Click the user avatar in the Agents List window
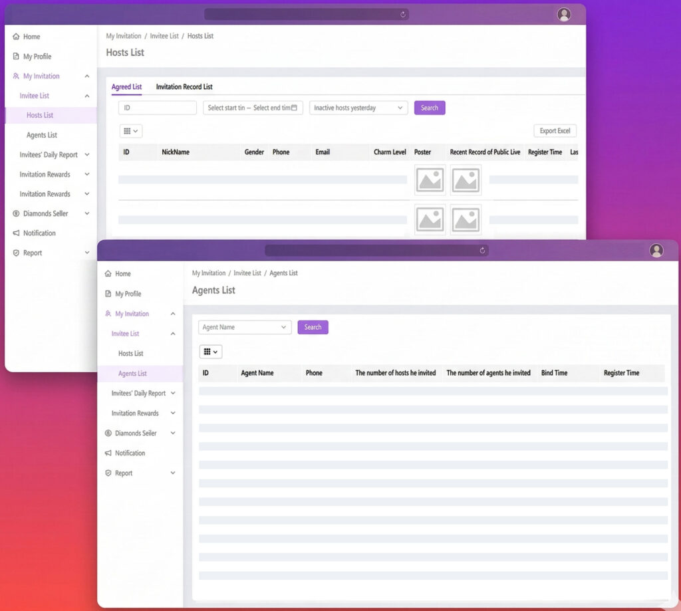This screenshot has height=611, width=681. pos(656,251)
